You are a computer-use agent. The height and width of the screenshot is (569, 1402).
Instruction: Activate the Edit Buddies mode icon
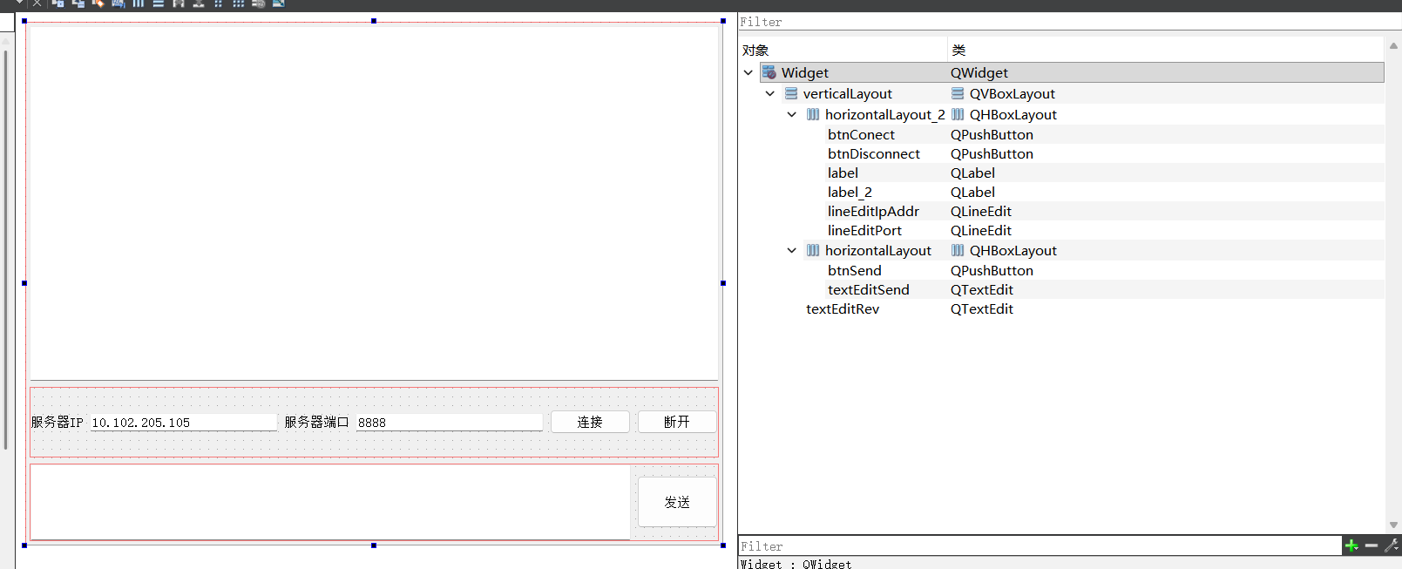(98, 3)
